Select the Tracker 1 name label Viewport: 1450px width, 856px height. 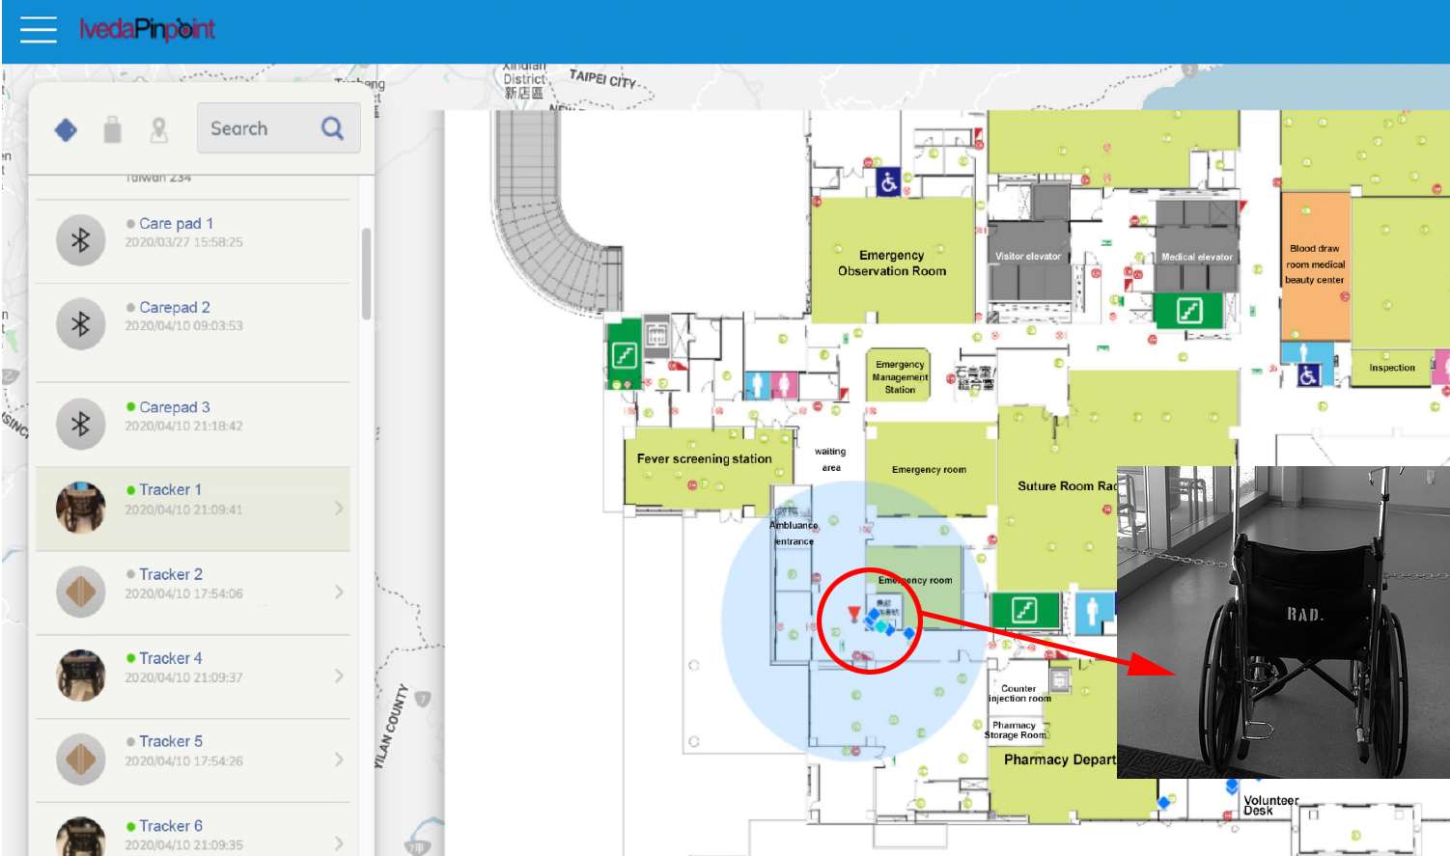click(170, 490)
